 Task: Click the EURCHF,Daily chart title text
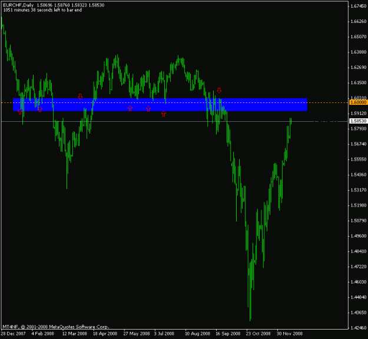point(18,5)
